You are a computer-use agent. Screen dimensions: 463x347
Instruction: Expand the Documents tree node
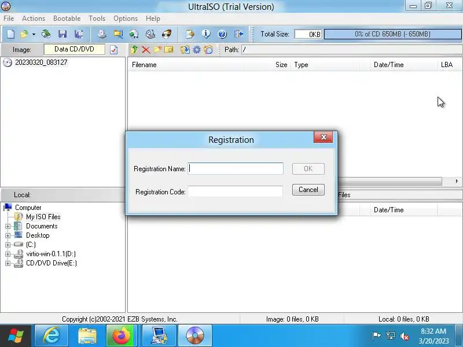point(8,226)
